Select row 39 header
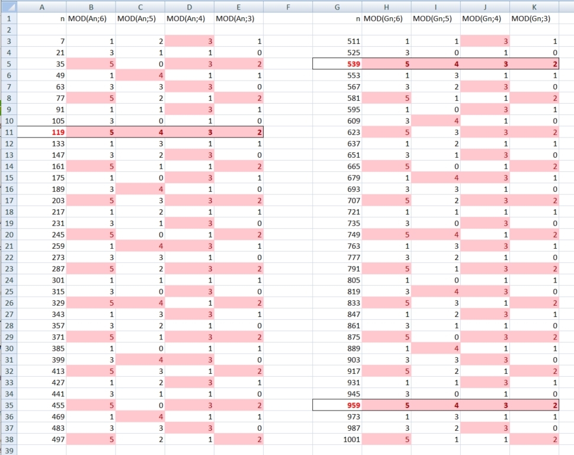Screen dimensions: 574x455 pos(9,451)
